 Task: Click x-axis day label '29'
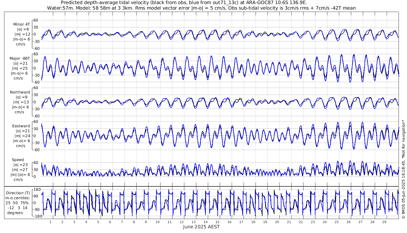point(384,222)
